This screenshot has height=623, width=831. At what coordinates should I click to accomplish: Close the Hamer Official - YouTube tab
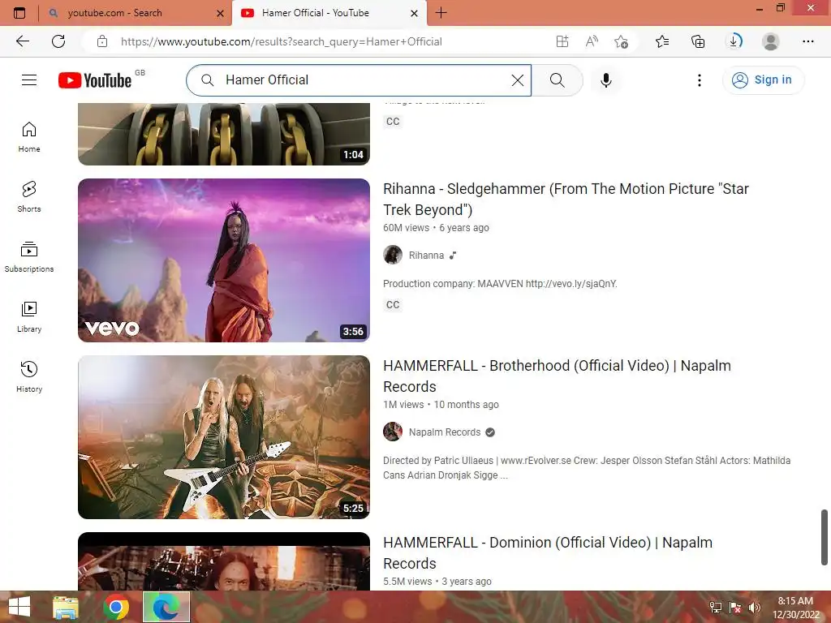pyautogui.click(x=414, y=13)
